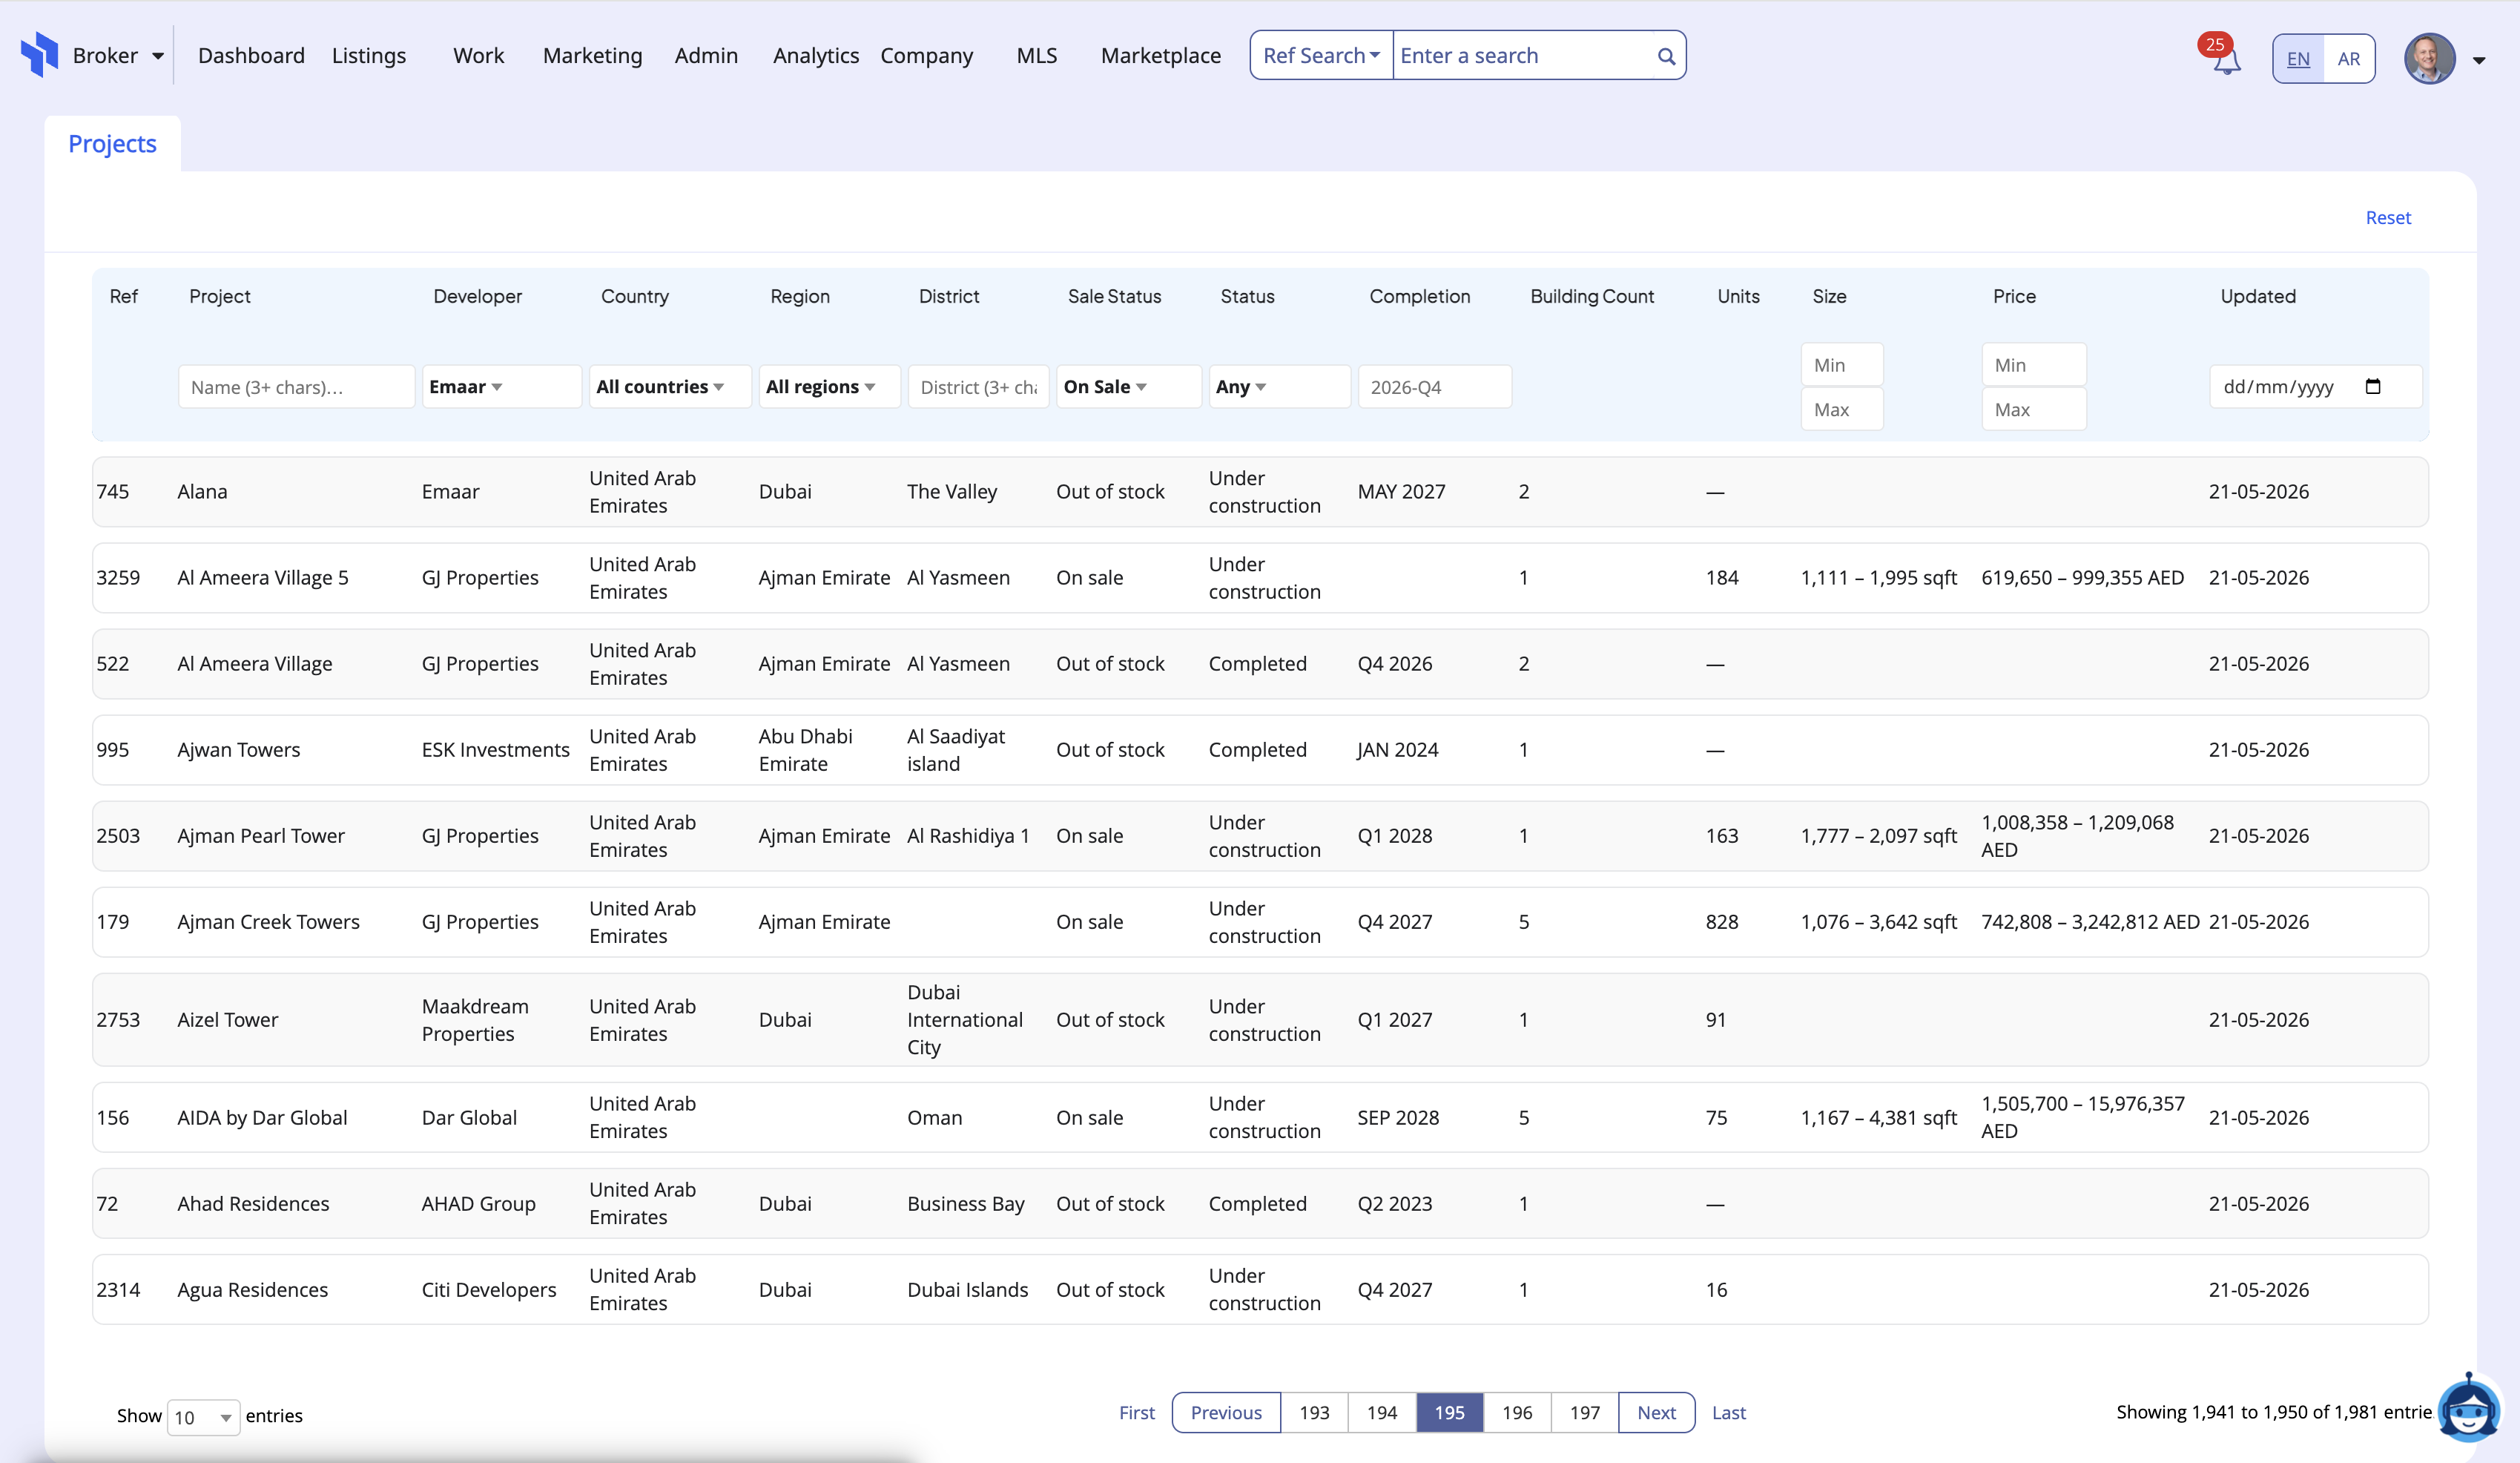Go to First page

(x=1136, y=1413)
